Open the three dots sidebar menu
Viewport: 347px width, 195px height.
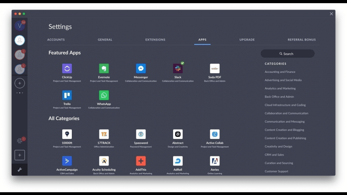(x=20, y=93)
